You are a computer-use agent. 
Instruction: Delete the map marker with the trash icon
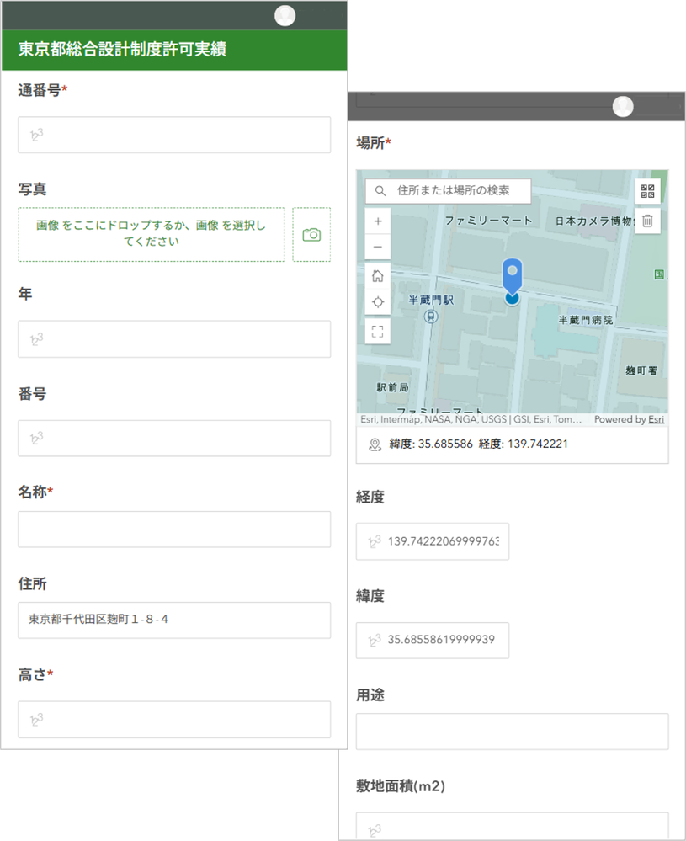tap(646, 221)
